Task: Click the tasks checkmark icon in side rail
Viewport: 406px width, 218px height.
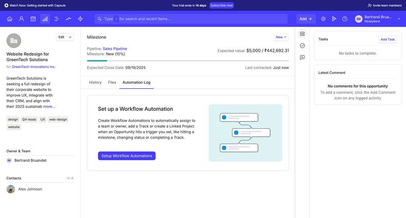Action: pyautogui.click(x=302, y=45)
